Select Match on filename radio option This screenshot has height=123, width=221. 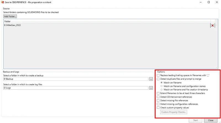(x=162, y=83)
